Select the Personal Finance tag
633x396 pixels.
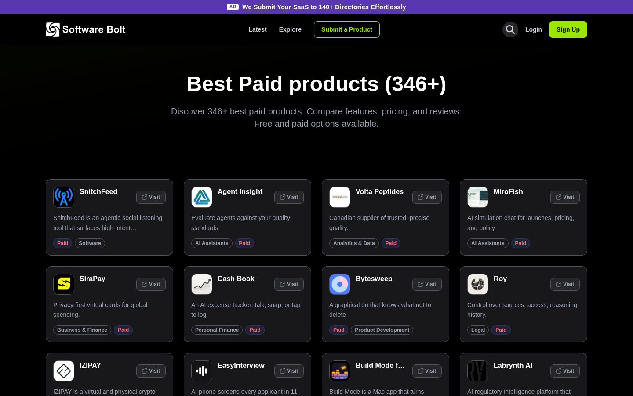coord(217,330)
